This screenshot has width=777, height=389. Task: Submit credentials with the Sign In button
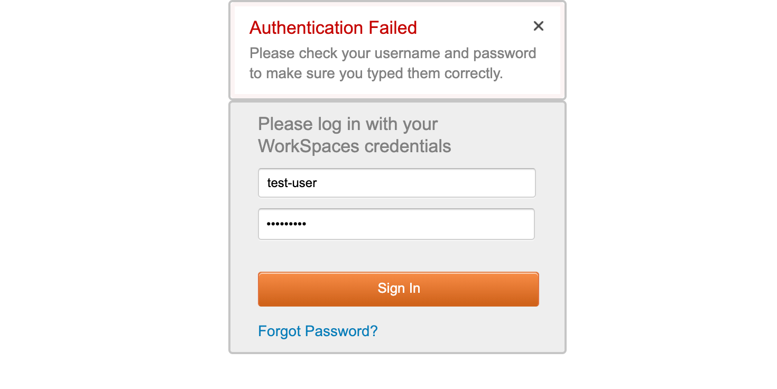tap(399, 289)
